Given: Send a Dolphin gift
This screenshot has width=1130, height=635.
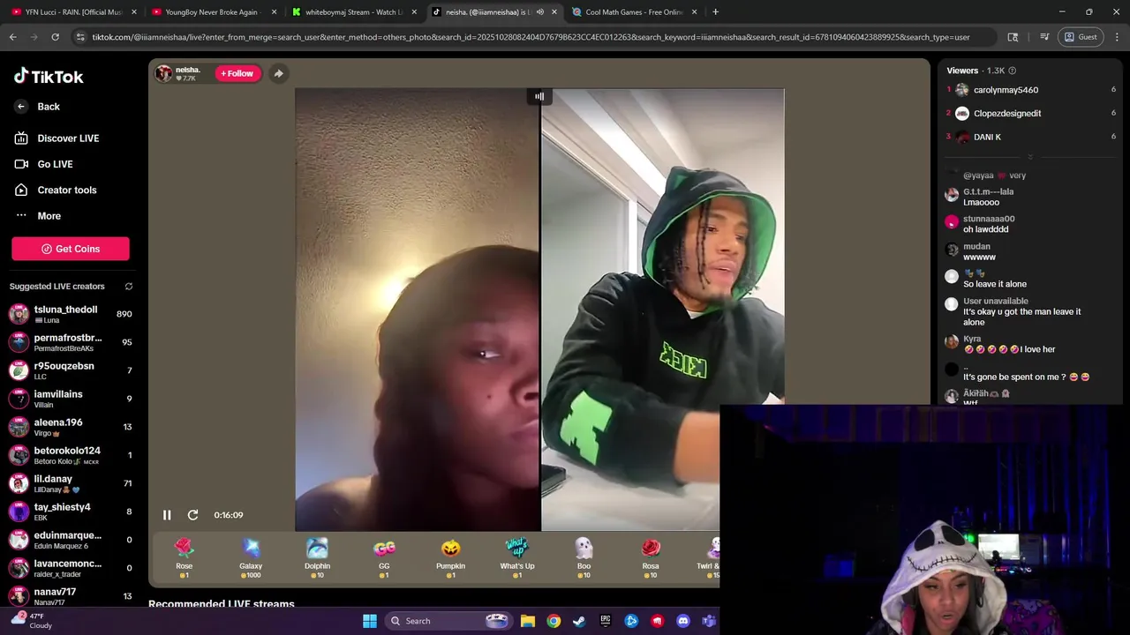Looking at the screenshot, I should click(317, 558).
